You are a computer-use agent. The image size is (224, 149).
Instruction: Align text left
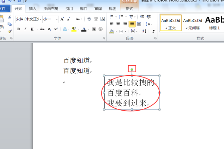(111, 24)
